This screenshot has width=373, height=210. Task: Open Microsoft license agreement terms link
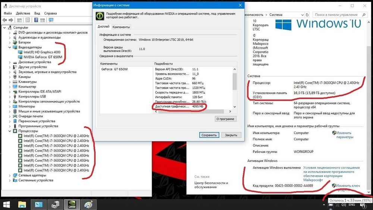[331, 174]
